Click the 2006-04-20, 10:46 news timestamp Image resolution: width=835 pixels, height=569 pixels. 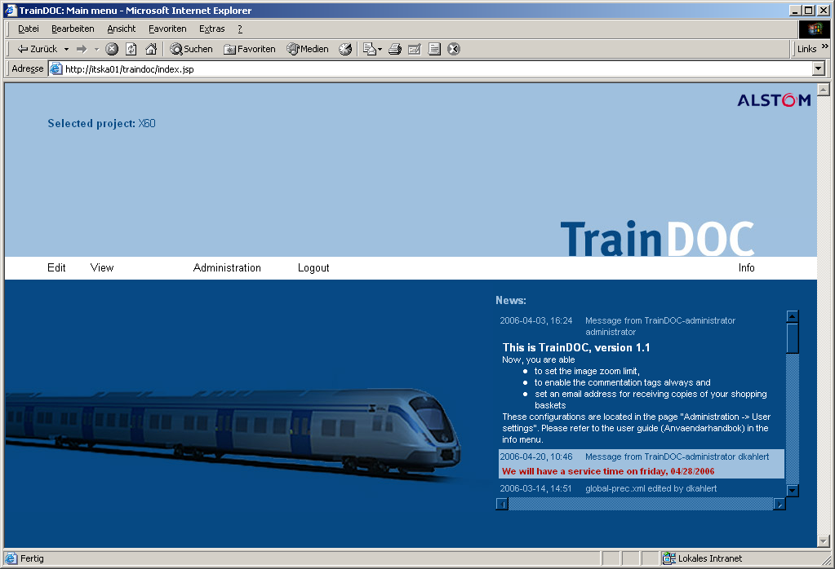(x=535, y=457)
